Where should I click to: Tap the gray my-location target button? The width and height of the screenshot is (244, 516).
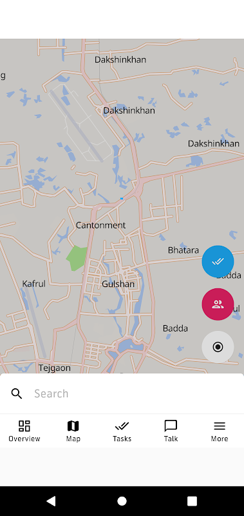click(x=218, y=347)
